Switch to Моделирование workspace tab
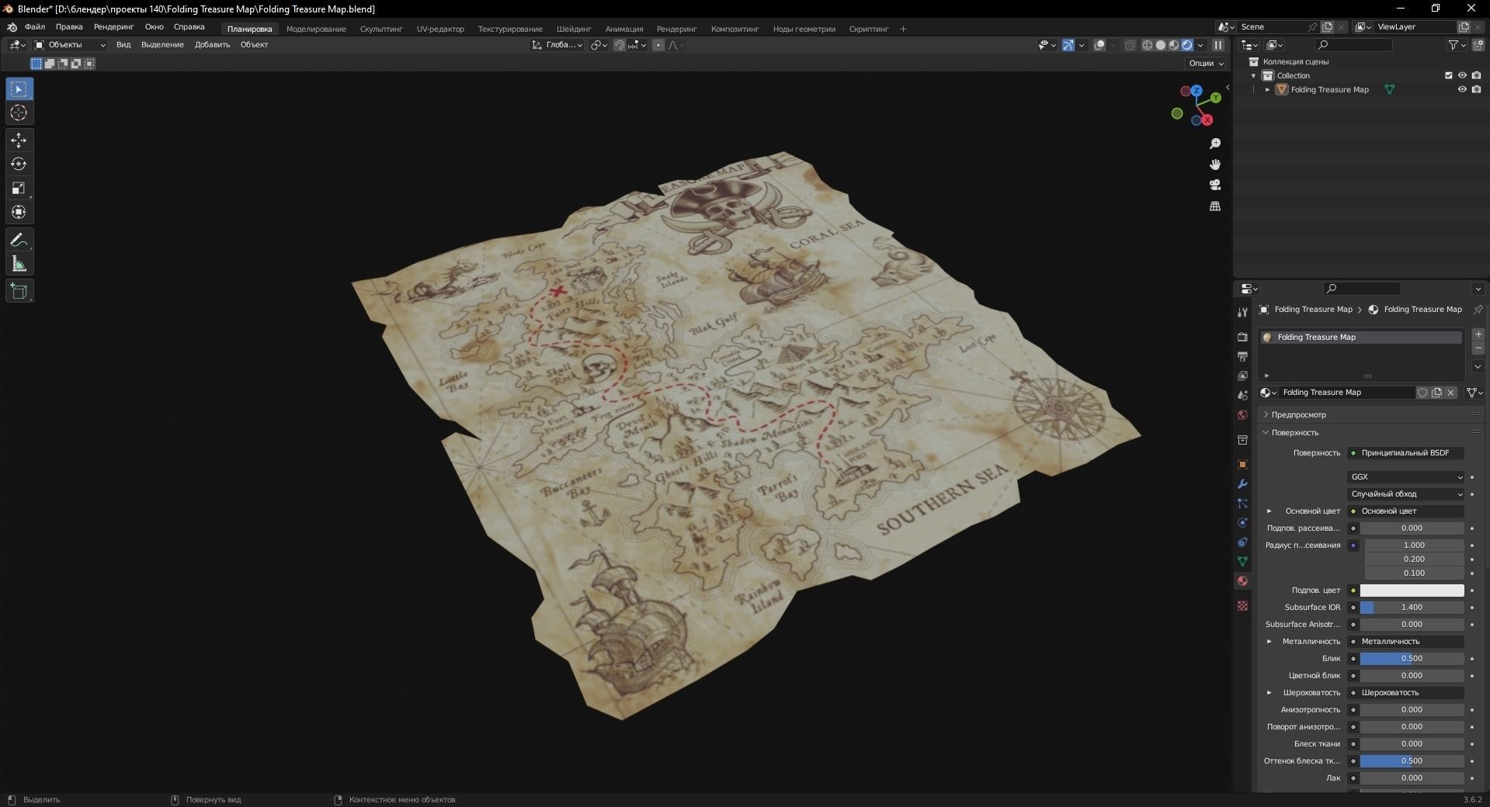Image resolution: width=1490 pixels, height=807 pixels. click(316, 29)
